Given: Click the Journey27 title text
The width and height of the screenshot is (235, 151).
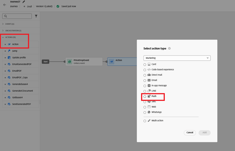Looking at the screenshot, I should tap(15, 2).
